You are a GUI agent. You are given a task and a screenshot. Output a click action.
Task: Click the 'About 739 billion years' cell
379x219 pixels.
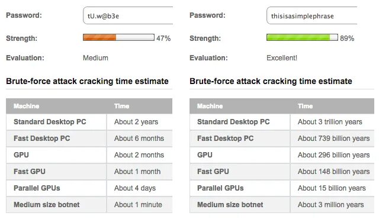pyautogui.click(x=332, y=139)
